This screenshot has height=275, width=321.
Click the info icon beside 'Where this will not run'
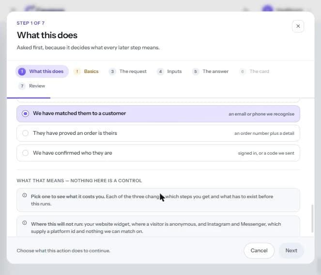(x=25, y=223)
